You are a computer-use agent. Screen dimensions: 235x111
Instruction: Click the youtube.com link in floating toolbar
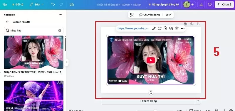[x=133, y=28]
